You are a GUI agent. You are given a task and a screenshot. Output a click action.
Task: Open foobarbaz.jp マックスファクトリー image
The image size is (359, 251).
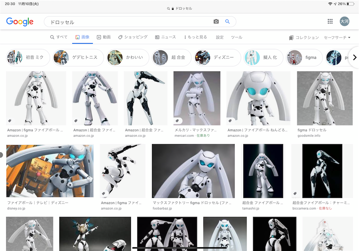[193, 171]
